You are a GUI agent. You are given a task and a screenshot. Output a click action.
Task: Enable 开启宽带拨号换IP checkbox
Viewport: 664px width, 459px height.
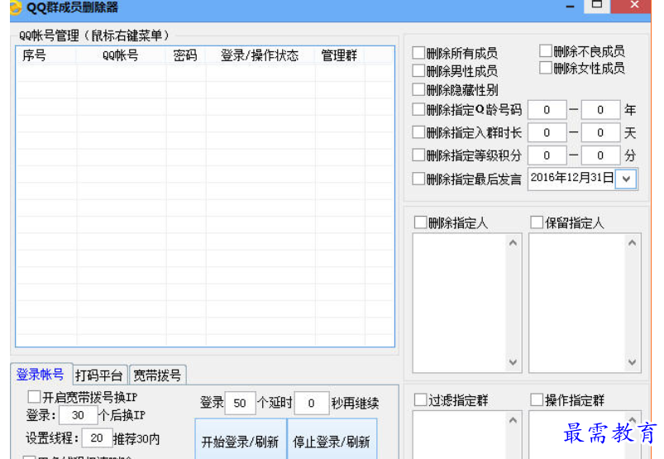point(34,397)
